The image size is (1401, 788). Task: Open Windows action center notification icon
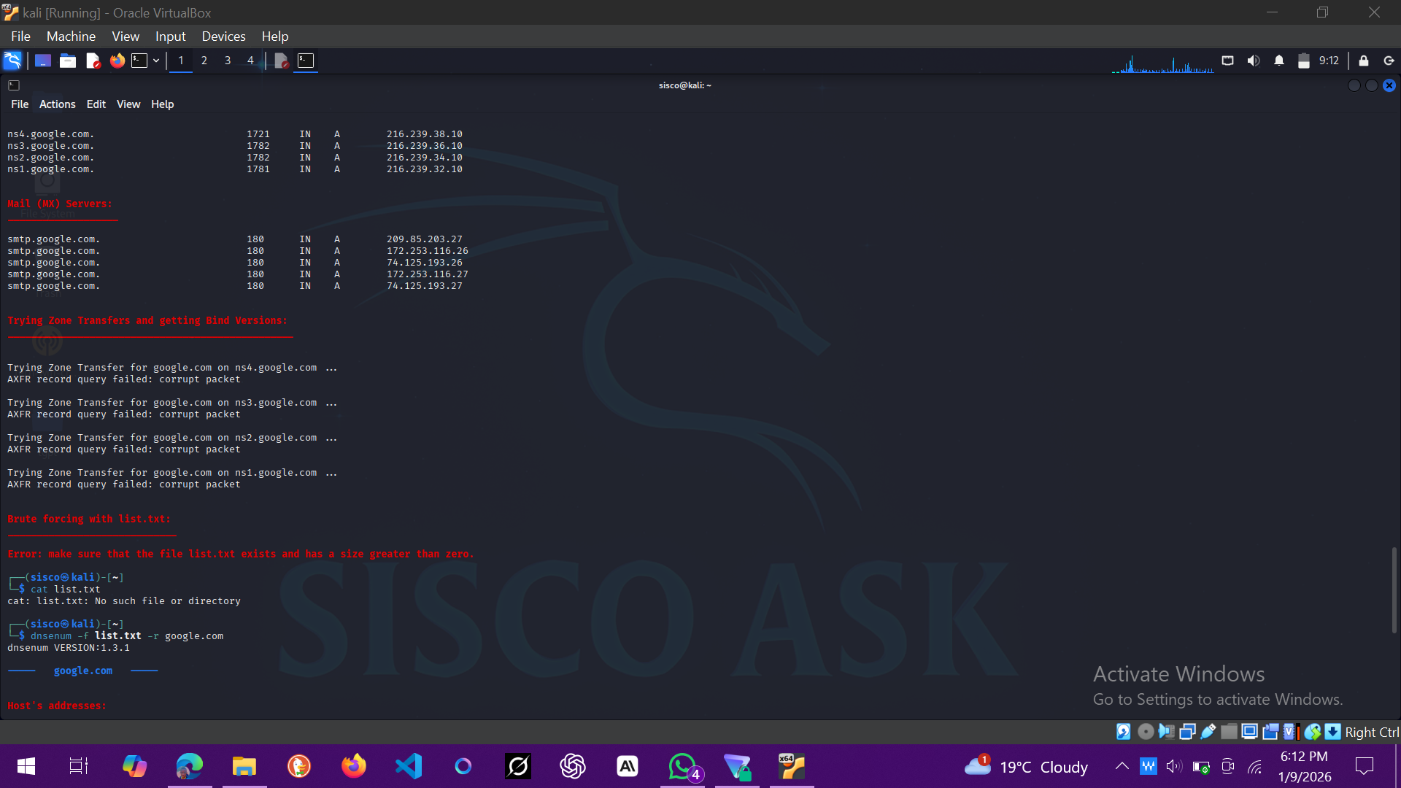point(1364,766)
